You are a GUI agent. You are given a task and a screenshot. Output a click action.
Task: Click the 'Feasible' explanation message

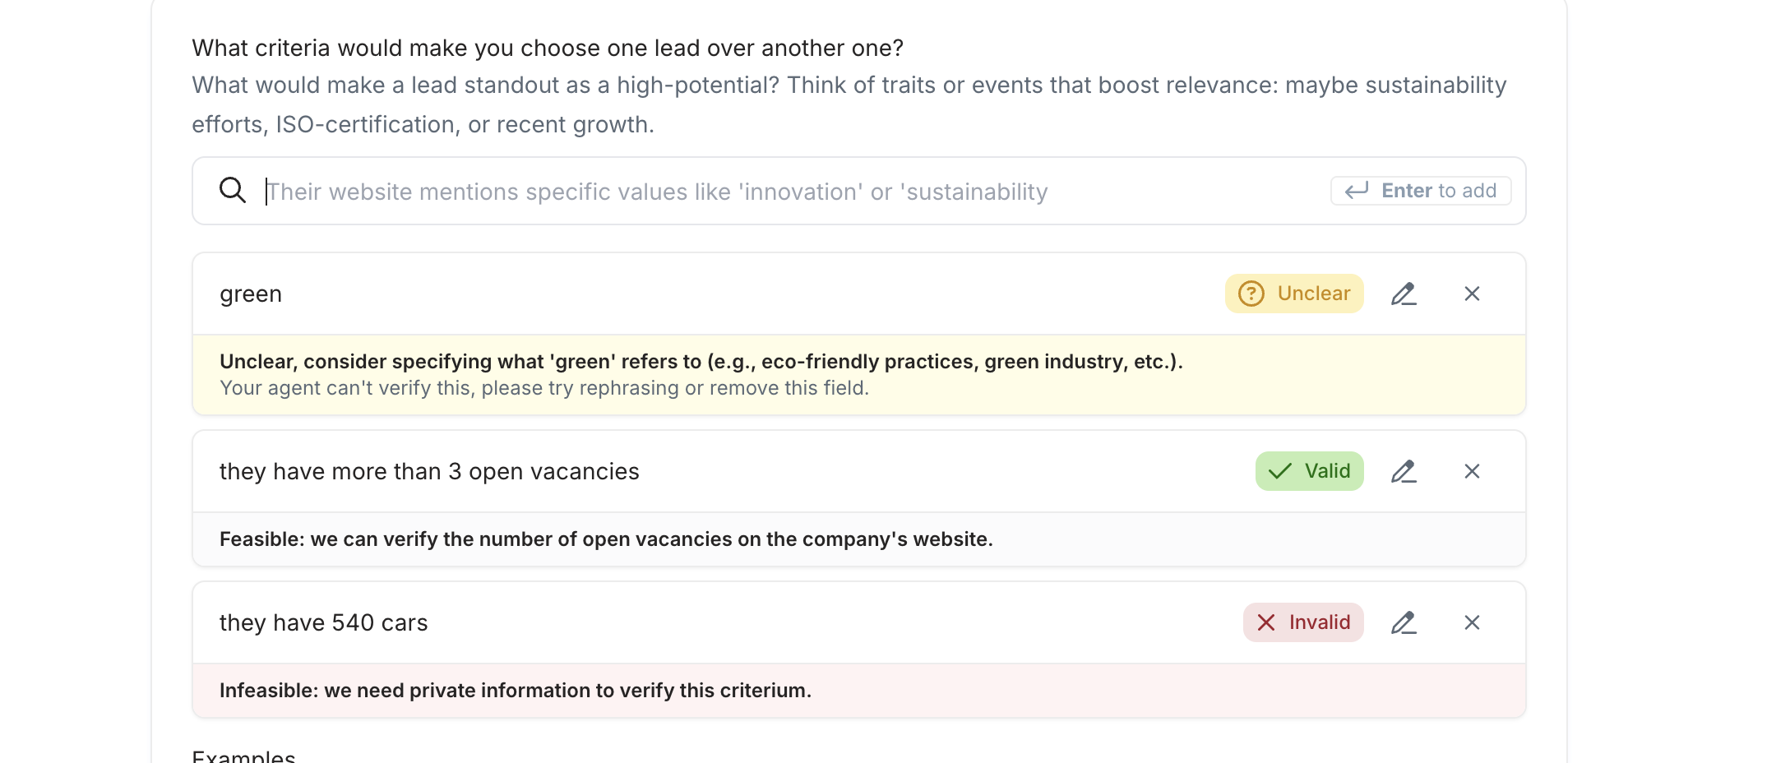[x=606, y=539]
